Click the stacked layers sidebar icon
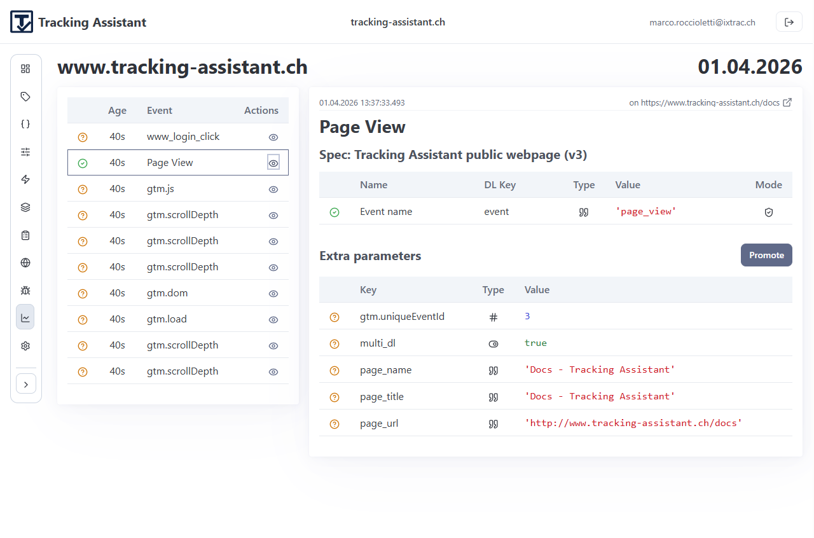This screenshot has height=538, width=814. (25, 207)
